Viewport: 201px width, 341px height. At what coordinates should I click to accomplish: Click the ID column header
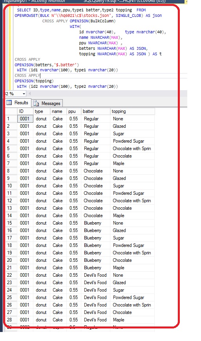click(x=25, y=111)
